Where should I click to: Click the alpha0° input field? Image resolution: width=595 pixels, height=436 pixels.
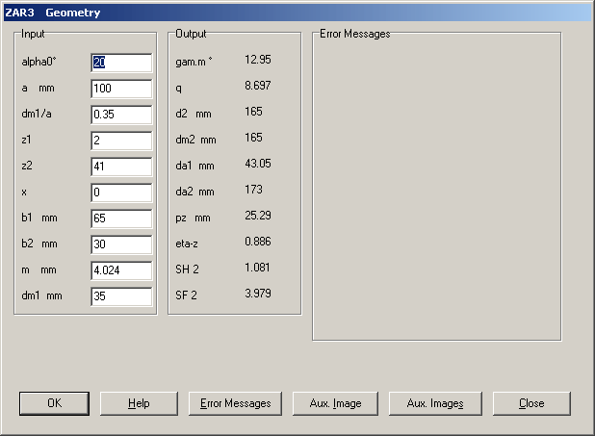coord(121,63)
